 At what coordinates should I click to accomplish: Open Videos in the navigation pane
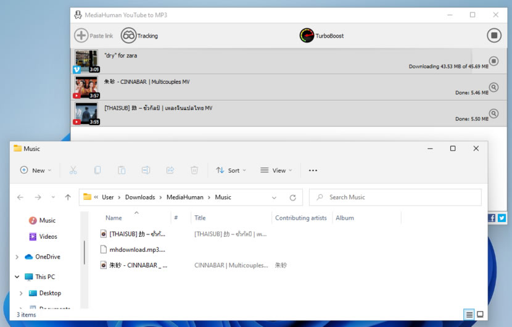click(x=43, y=236)
